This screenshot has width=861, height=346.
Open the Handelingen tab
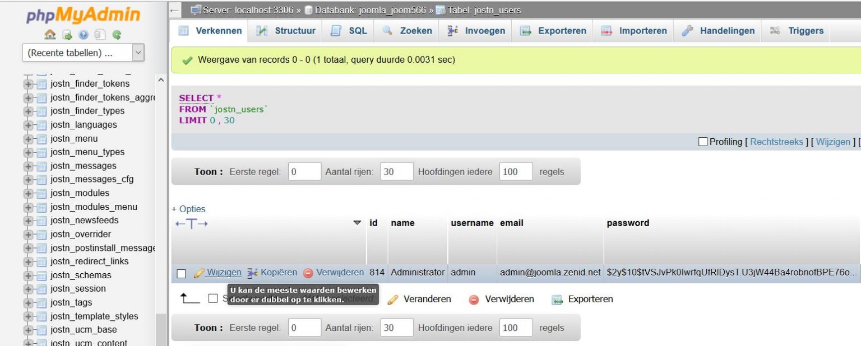coord(718,31)
